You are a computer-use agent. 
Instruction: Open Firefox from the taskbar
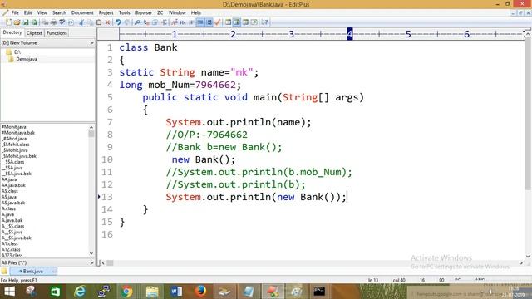pos(200,292)
